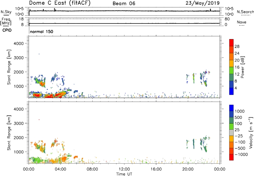Image resolution: width=254 pixels, height=176 pixels.
Task: Click the 'CPID' label
Action: tap(7, 30)
